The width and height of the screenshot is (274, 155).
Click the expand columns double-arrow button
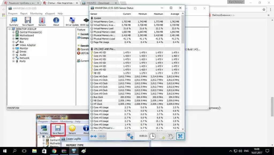pyautogui.click(x=94, y=136)
